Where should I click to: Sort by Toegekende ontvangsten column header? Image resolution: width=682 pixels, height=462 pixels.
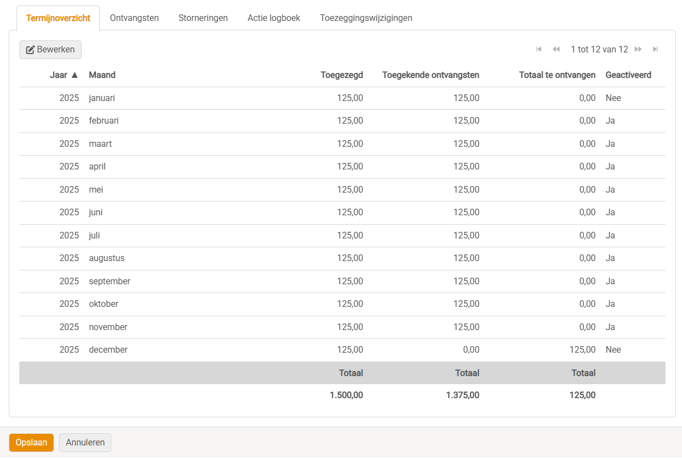click(431, 75)
